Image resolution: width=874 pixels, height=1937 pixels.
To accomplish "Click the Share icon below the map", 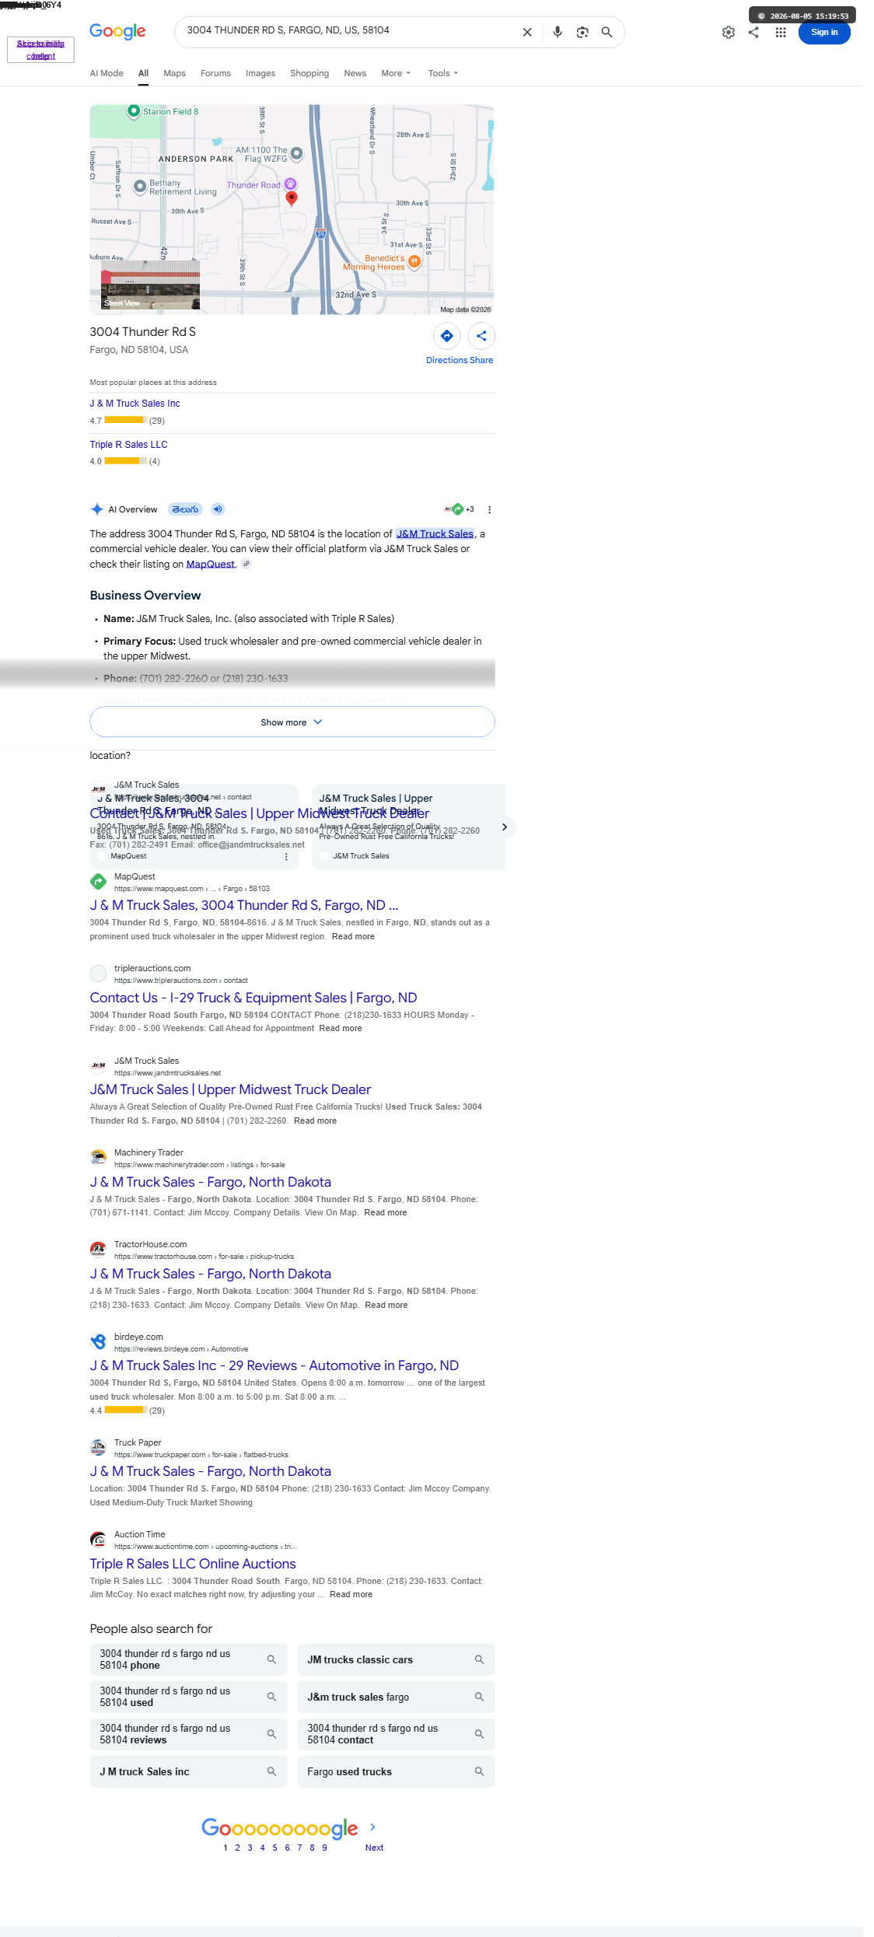I will tap(481, 336).
